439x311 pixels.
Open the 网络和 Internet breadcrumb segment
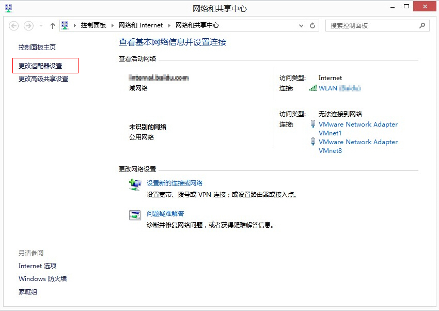[141, 25]
